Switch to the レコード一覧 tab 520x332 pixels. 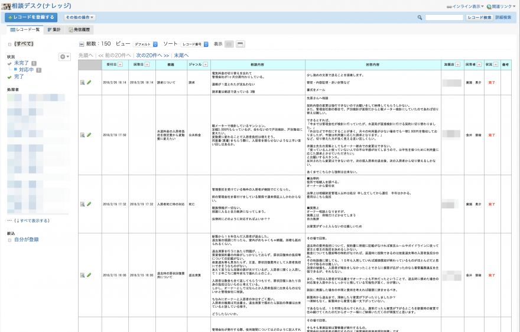click(25, 30)
